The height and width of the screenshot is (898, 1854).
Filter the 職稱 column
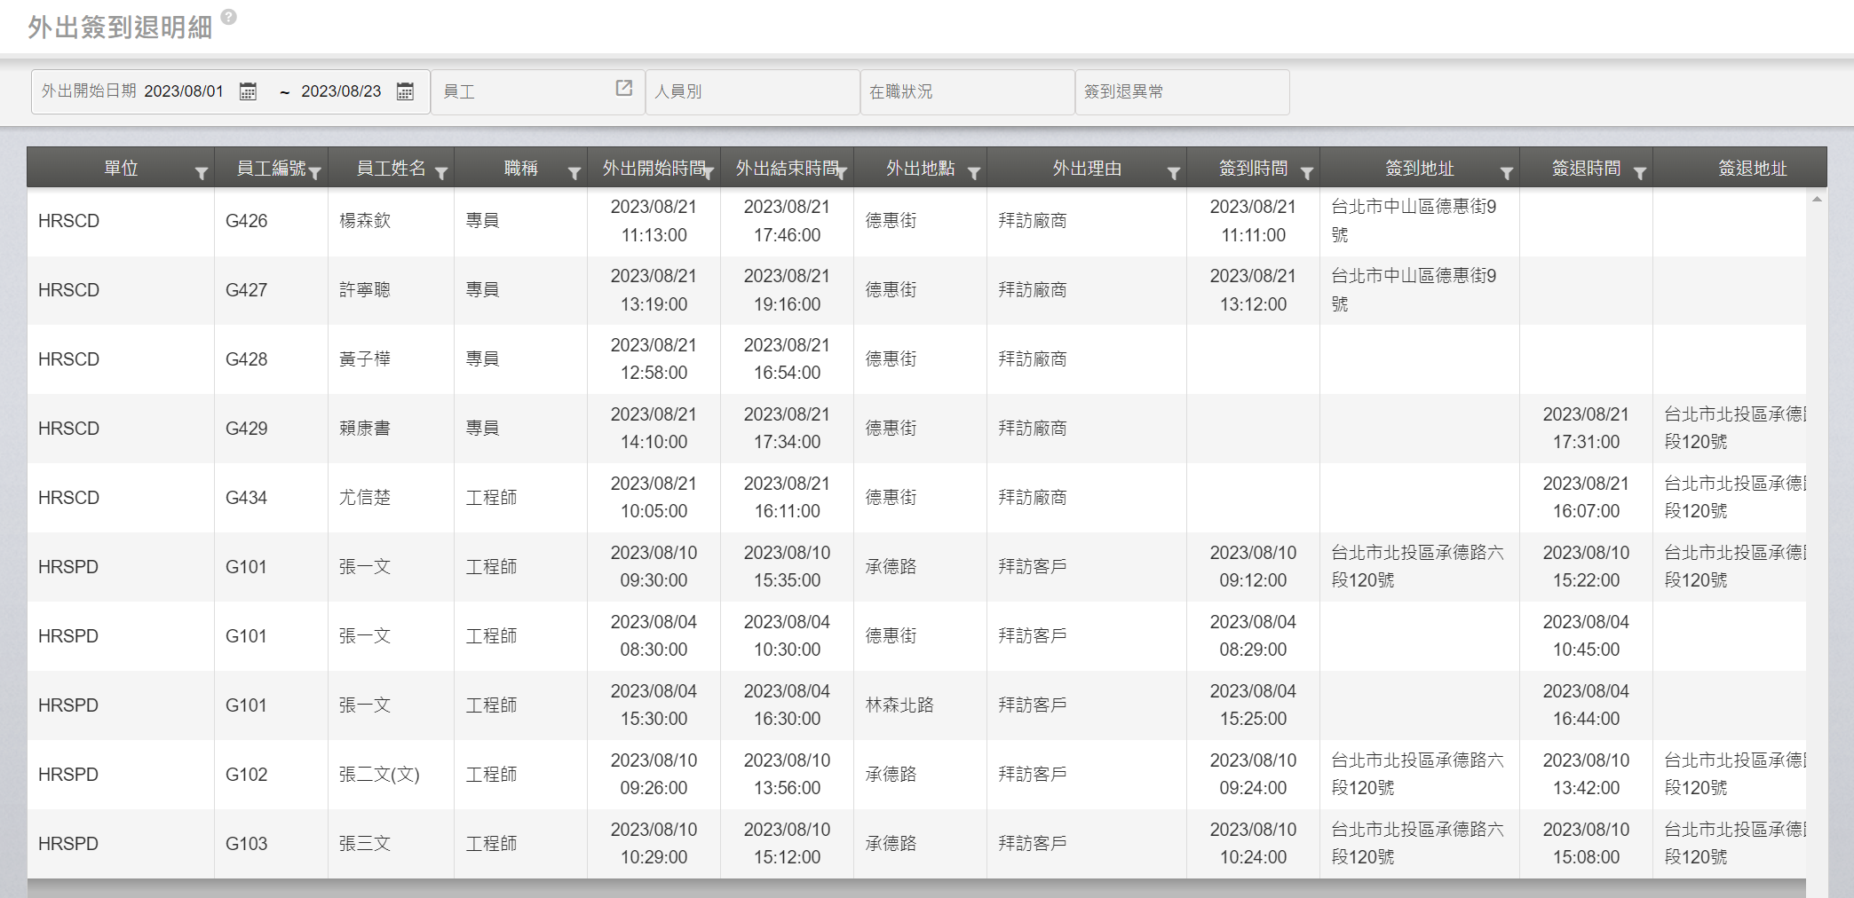(574, 173)
